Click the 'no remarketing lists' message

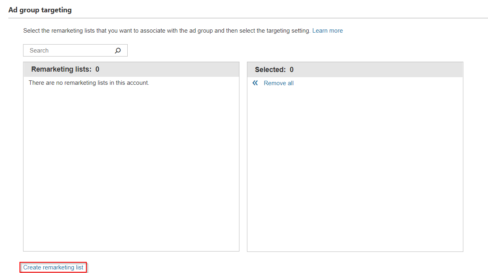(89, 83)
